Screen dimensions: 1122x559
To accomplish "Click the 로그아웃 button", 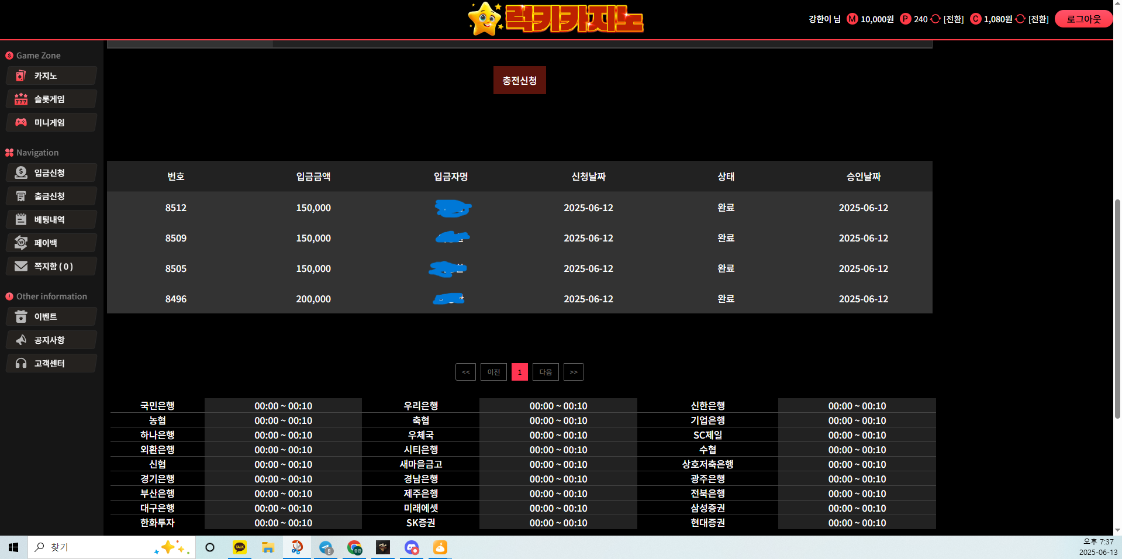I will point(1083,19).
